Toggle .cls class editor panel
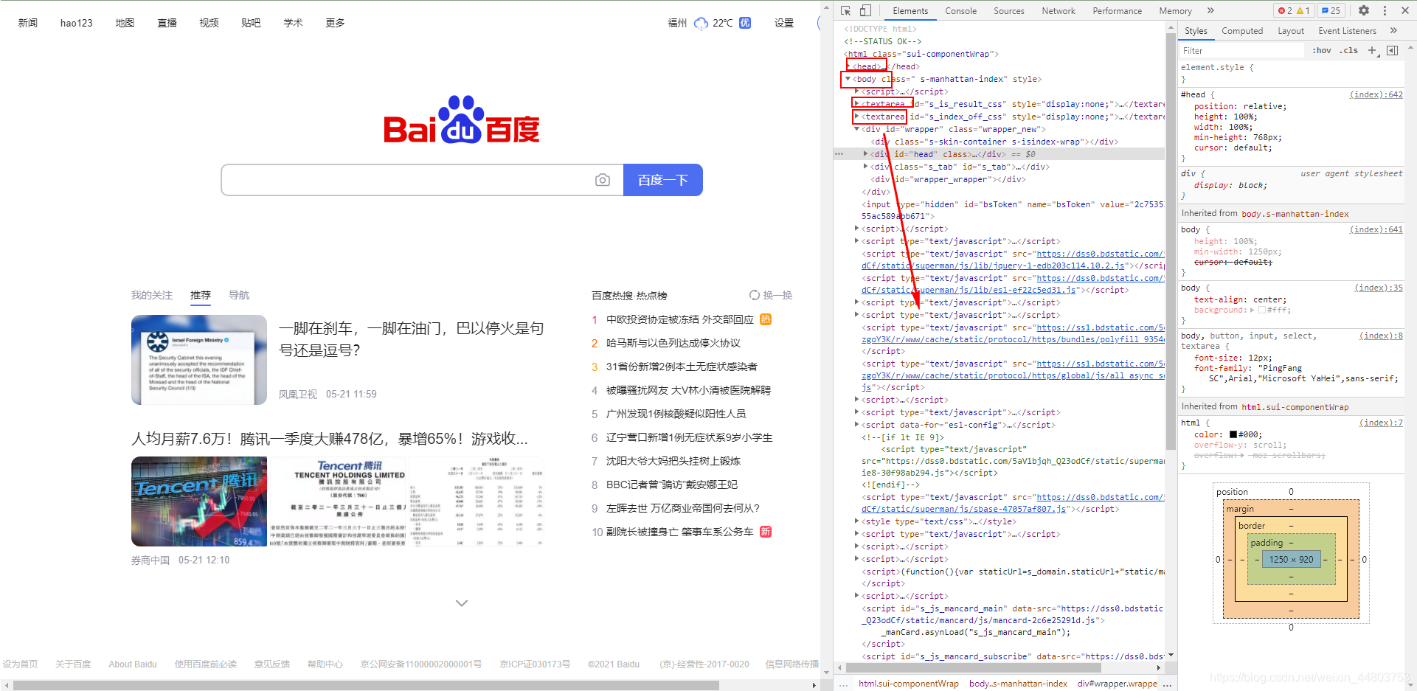The width and height of the screenshot is (1417, 691). point(1349,50)
